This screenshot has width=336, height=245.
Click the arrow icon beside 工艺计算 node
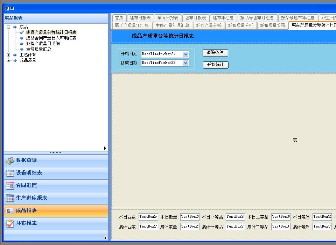click(x=15, y=55)
